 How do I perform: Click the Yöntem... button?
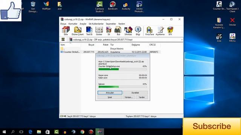(129, 97)
